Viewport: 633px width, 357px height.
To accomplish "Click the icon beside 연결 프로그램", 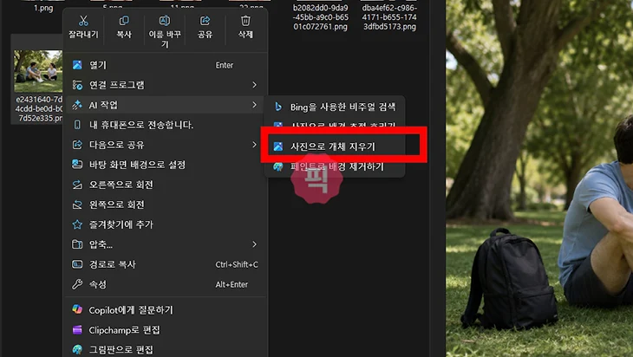I will pos(77,85).
